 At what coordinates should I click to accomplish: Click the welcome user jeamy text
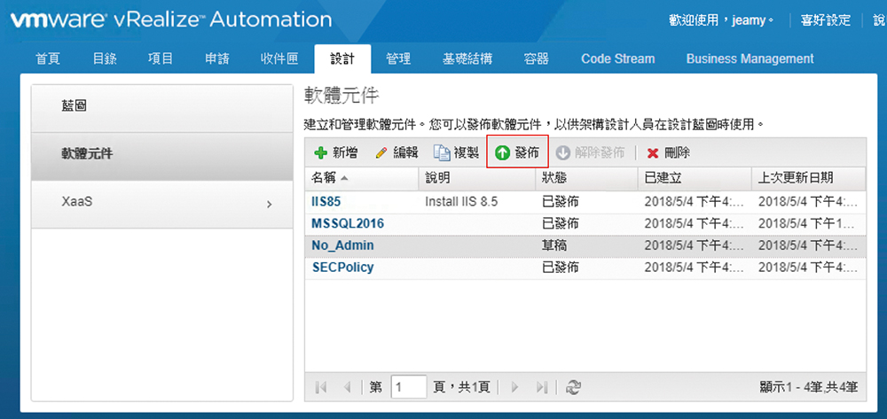721,21
